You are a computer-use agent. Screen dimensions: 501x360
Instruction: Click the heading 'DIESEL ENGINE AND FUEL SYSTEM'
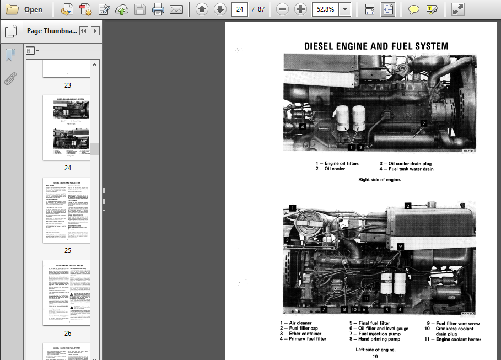376,46
